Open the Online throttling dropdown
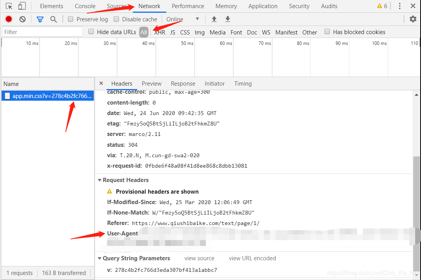Screen dimensions: 421x280 click(183, 19)
